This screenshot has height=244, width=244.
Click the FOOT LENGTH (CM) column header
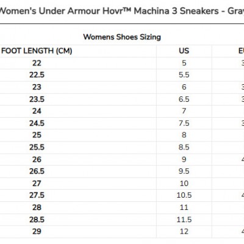coord(37,51)
